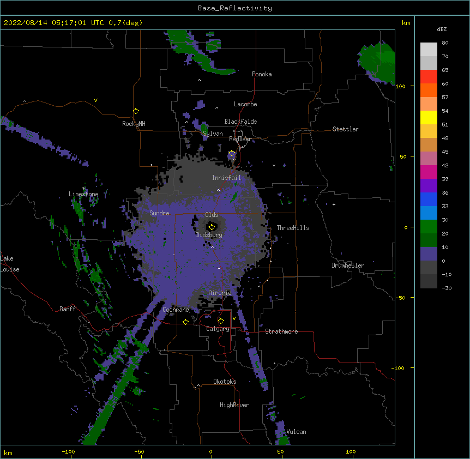Pick the lightest legend band between 80 and 70
470x459 pixels.
(x=429, y=50)
